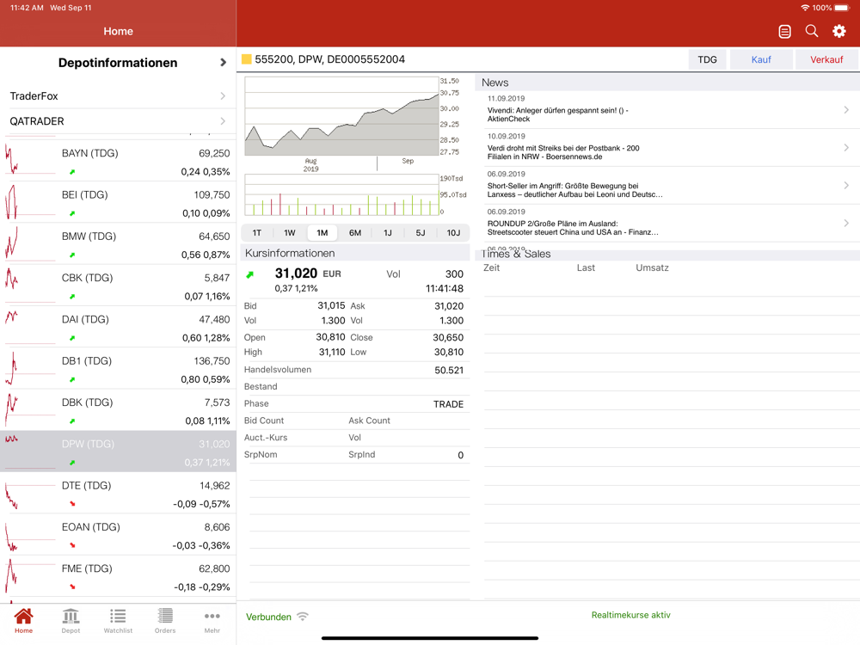Viewport: 860px width, 645px height.
Task: Select the 1T chart range
Action: coord(256,233)
